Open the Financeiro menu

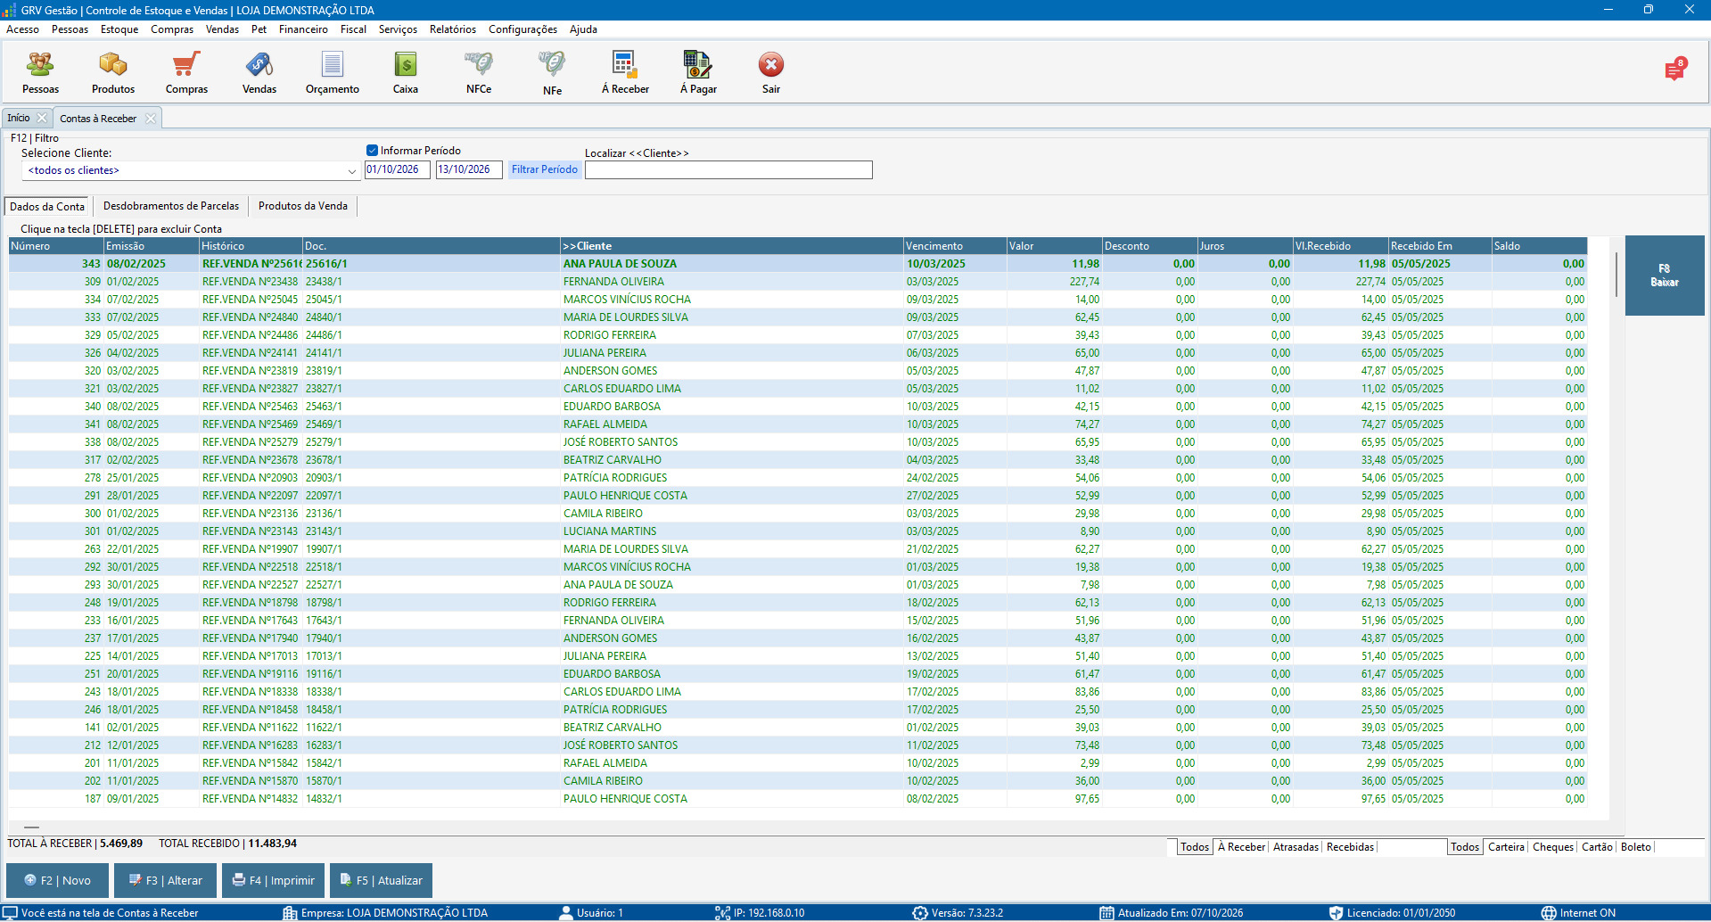point(303,29)
